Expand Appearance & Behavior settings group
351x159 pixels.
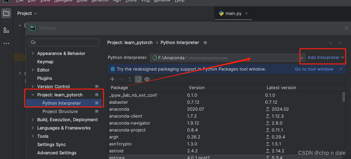(x=33, y=53)
